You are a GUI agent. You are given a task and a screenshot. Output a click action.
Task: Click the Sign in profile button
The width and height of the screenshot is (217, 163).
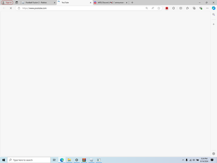7,3
